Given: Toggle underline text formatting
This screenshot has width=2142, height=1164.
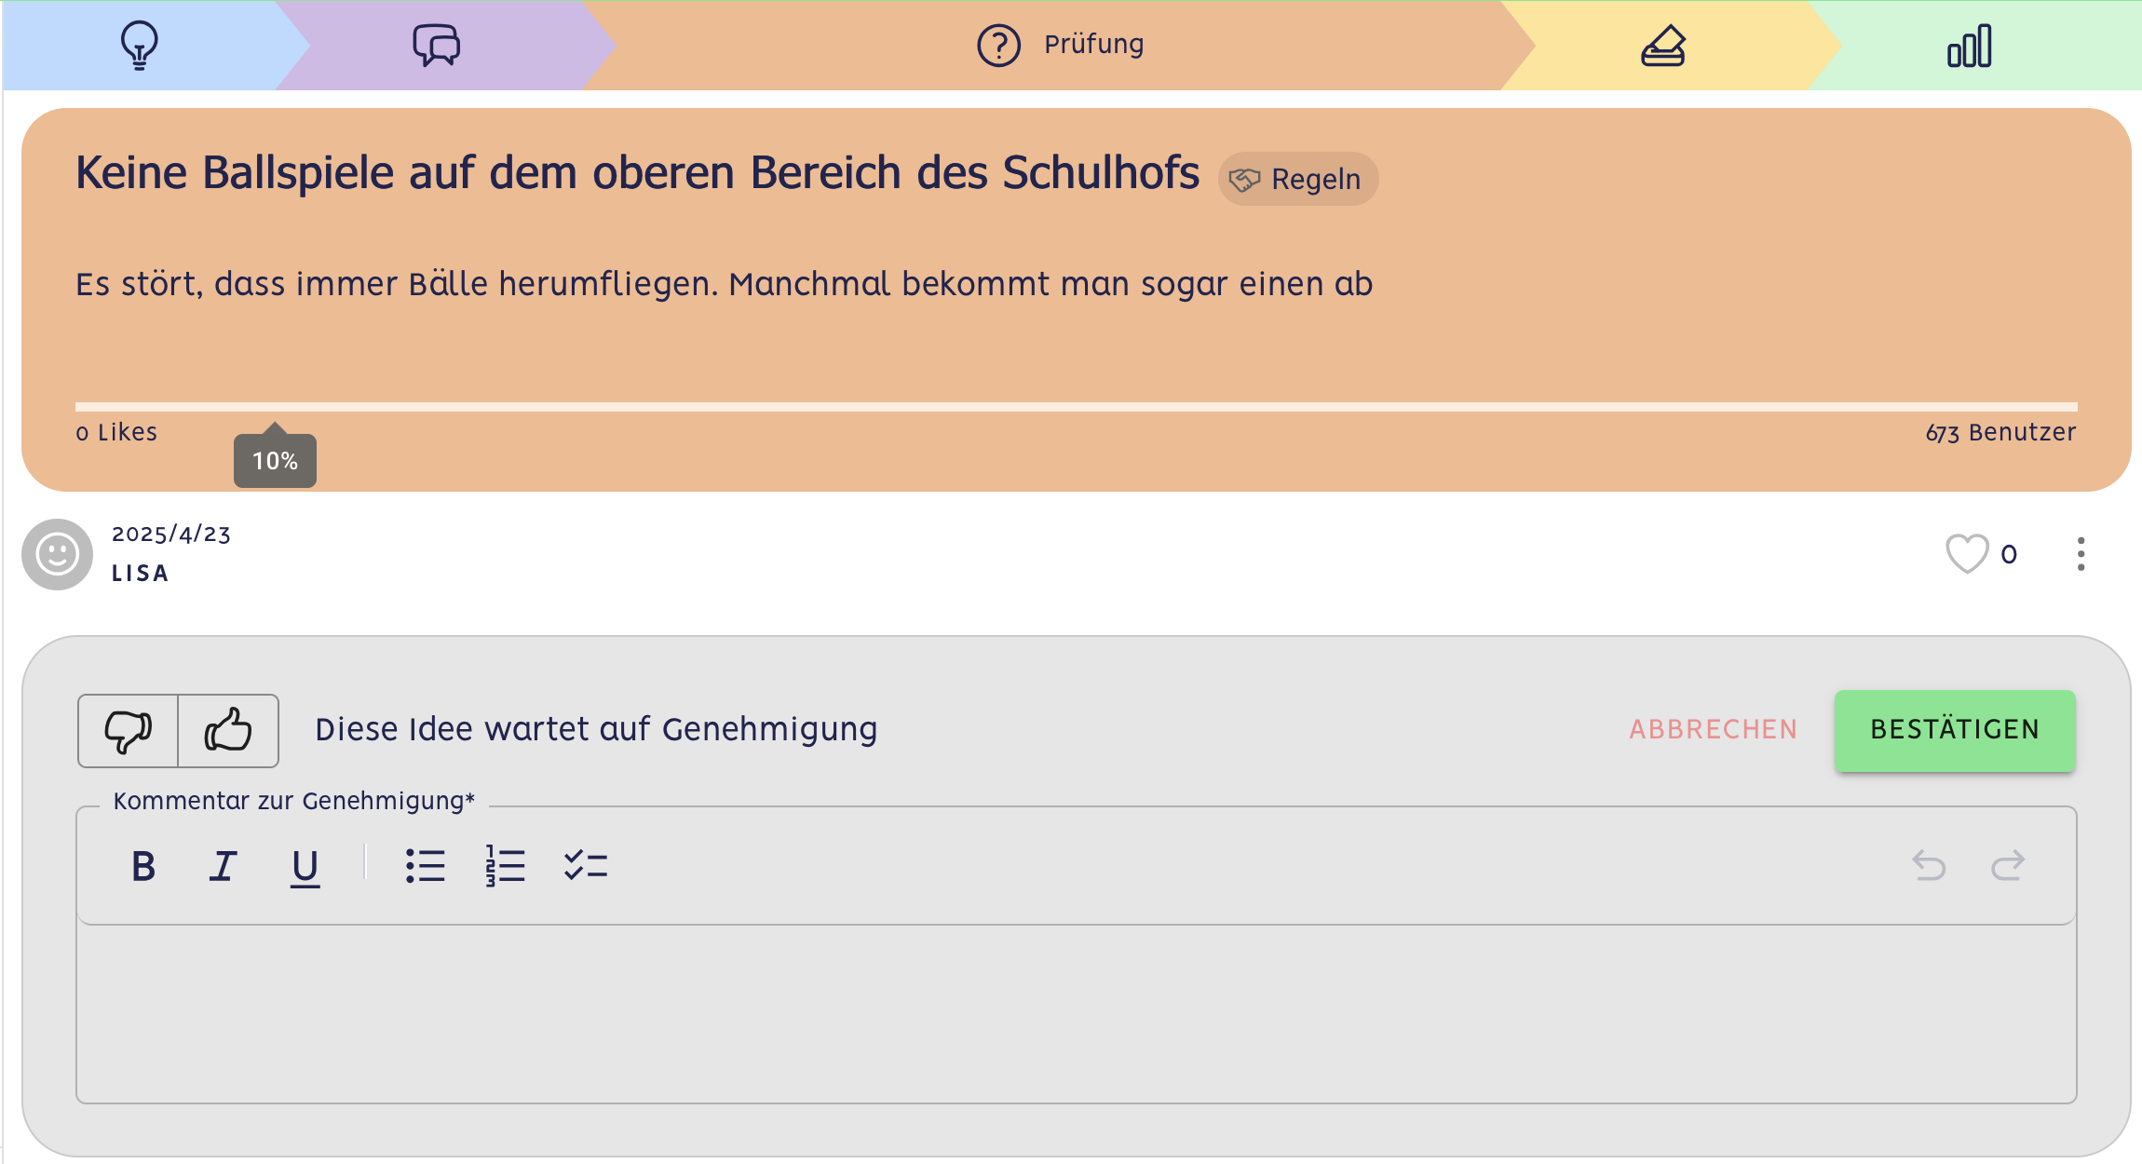Looking at the screenshot, I should coord(305,867).
